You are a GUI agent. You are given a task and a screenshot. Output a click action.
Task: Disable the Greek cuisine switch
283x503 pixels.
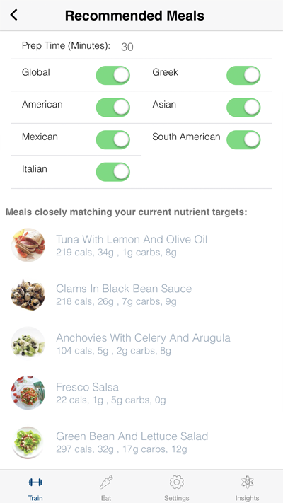coord(243,76)
